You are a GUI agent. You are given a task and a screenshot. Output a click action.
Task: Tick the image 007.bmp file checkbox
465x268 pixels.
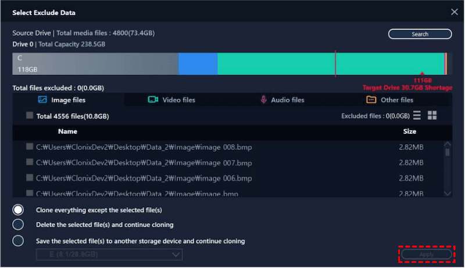30,162
